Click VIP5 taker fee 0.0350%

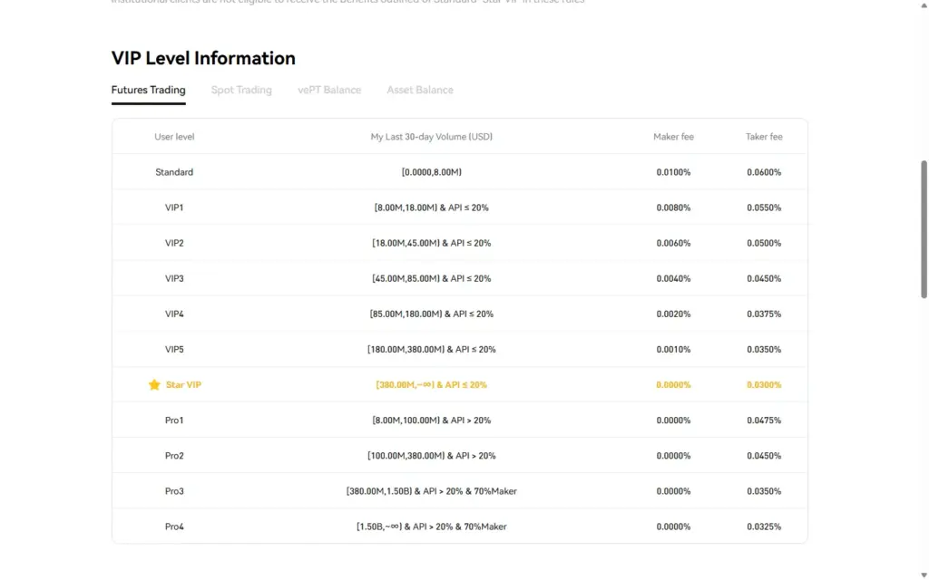[x=764, y=350]
